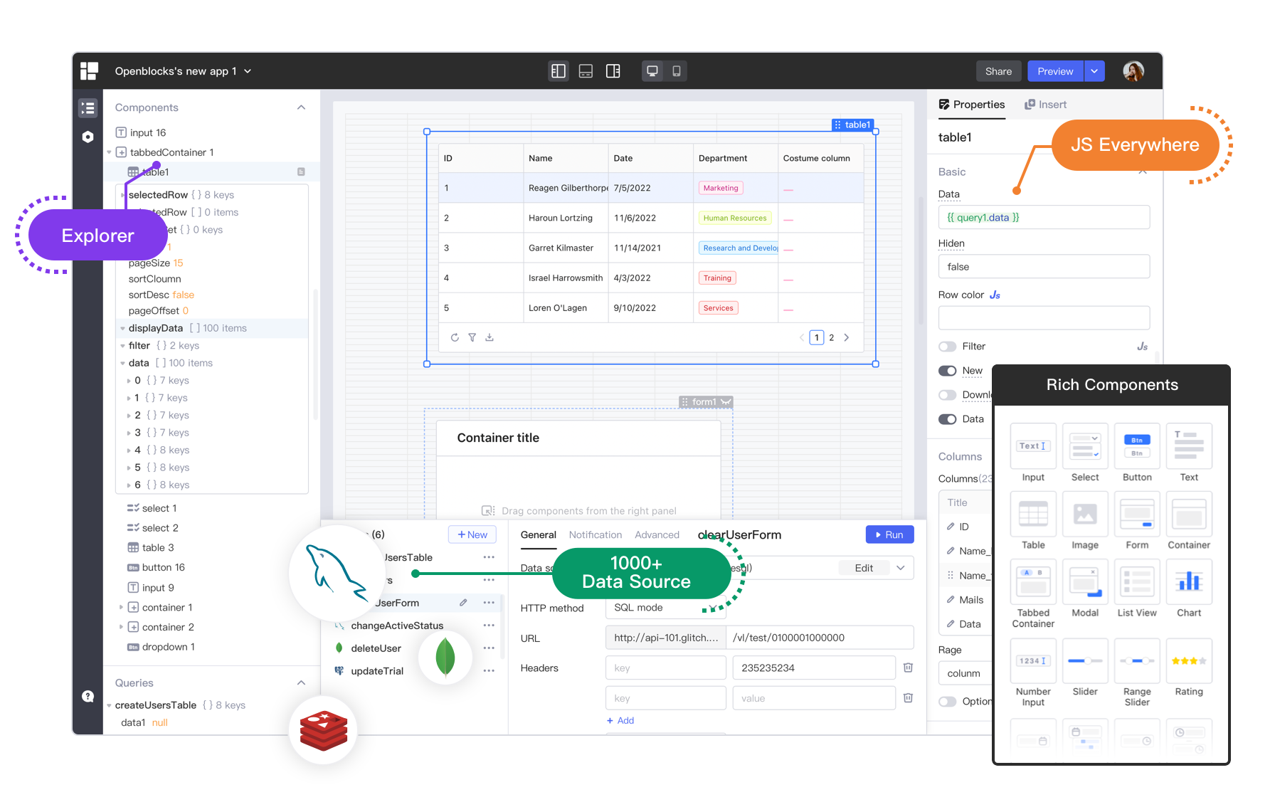1275x807 pixels.
Task: Click the Hiden false input field
Action: pyautogui.click(x=1044, y=266)
